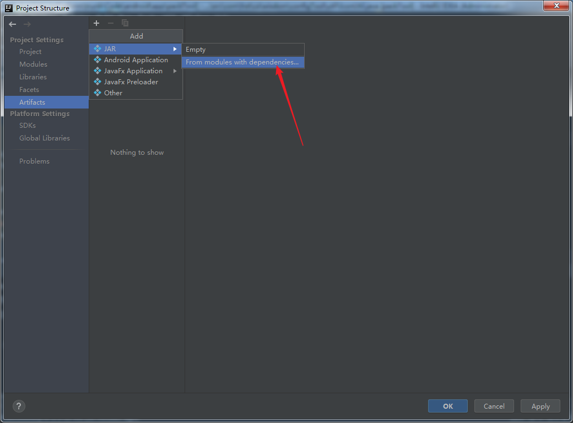This screenshot has height=423, width=573.
Task: Select JAR in the Add menu
Action: [x=136, y=48]
